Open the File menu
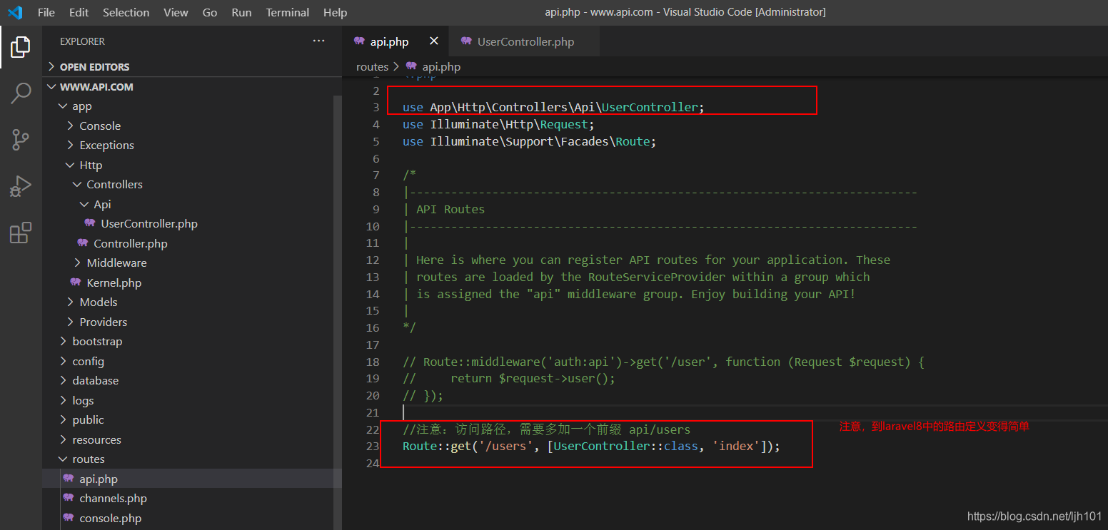This screenshot has height=530, width=1108. pyautogui.click(x=46, y=12)
